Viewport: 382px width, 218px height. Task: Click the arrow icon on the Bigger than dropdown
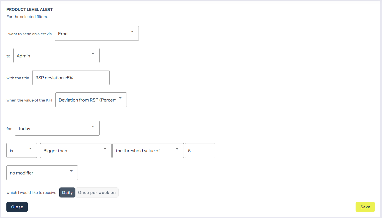click(x=105, y=149)
